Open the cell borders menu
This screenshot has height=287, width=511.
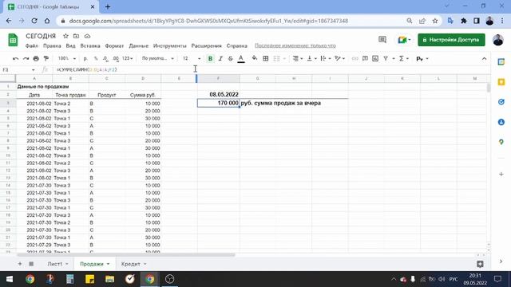(266, 58)
